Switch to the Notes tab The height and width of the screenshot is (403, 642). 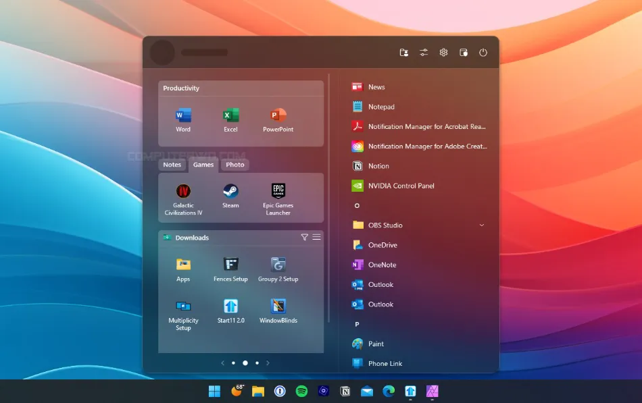(x=172, y=165)
